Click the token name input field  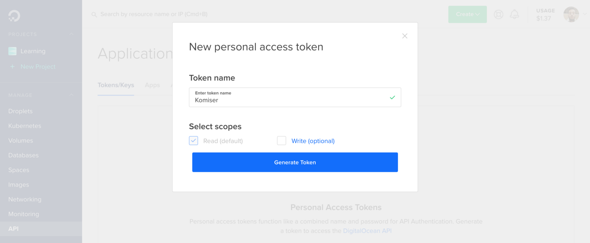pyautogui.click(x=295, y=97)
